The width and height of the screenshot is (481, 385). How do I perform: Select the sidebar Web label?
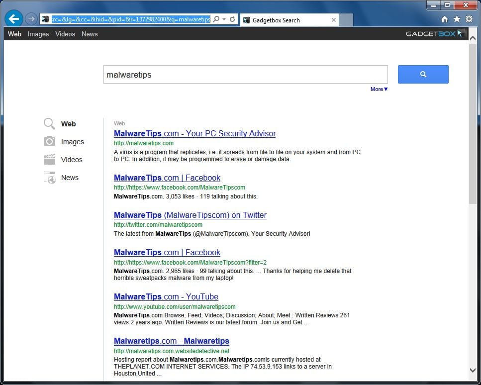click(68, 124)
